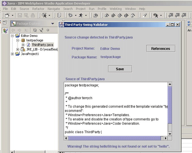Click the Open Perspective icon

click(x=5, y=22)
